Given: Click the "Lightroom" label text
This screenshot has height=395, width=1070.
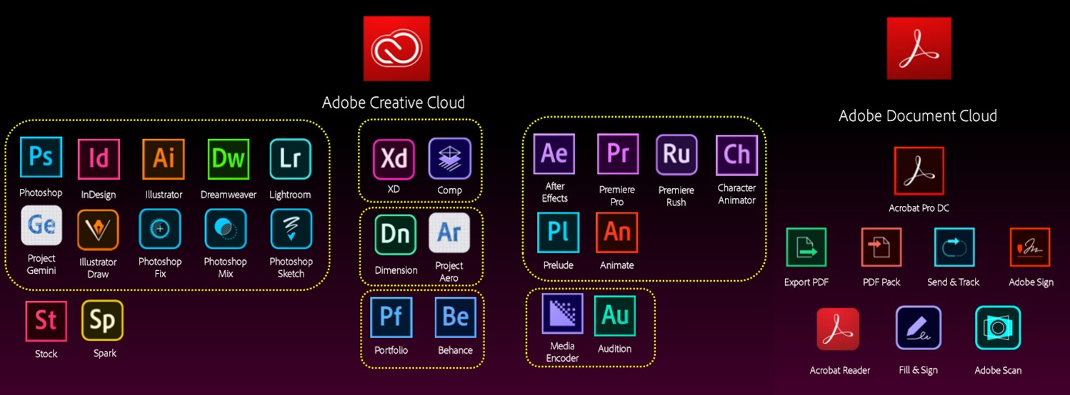Looking at the screenshot, I should 290,195.
